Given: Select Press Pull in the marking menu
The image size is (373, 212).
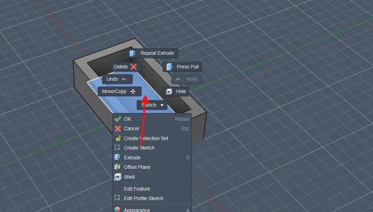Looking at the screenshot, I should (182, 67).
